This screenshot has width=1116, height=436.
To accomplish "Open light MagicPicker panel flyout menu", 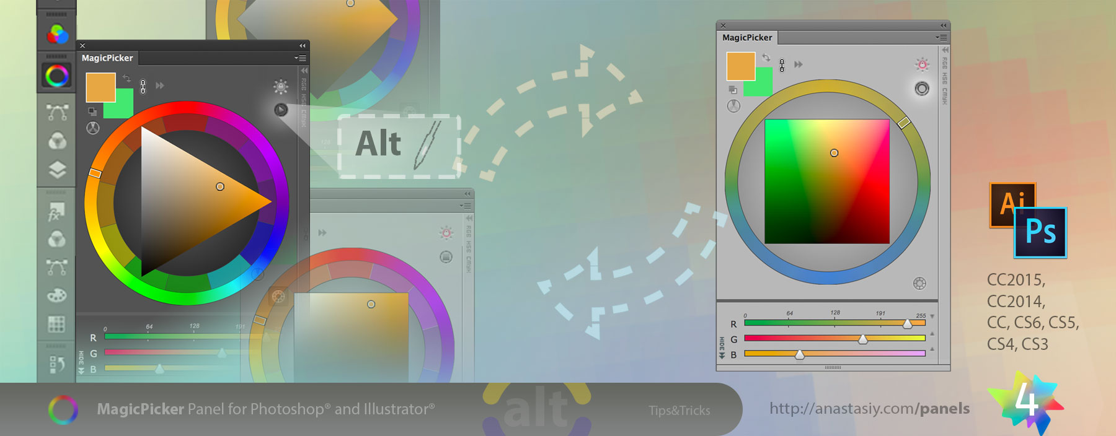I will coord(942,38).
